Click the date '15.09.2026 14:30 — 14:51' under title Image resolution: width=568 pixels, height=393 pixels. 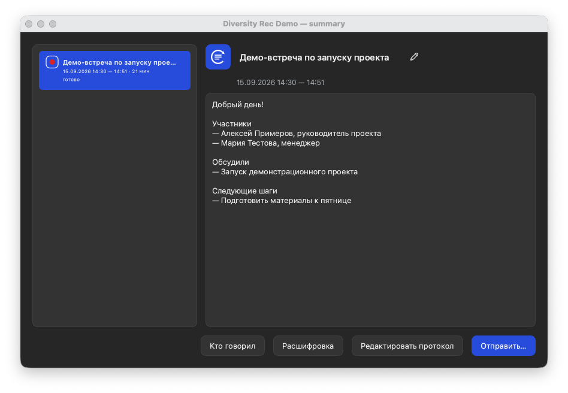pos(280,83)
